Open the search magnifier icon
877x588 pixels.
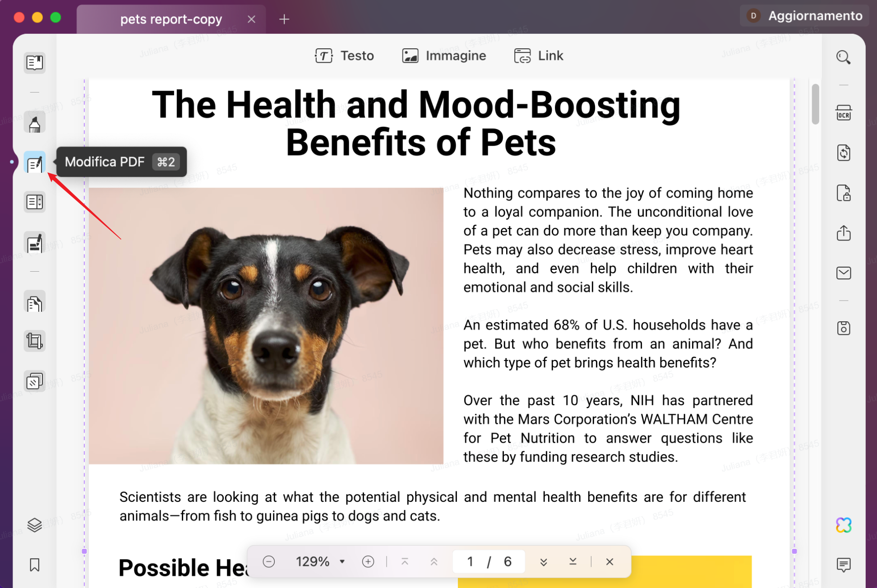point(844,57)
